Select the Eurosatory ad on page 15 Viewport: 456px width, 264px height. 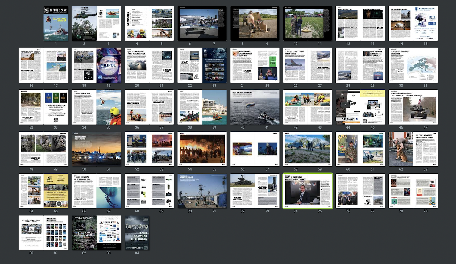[425, 23]
